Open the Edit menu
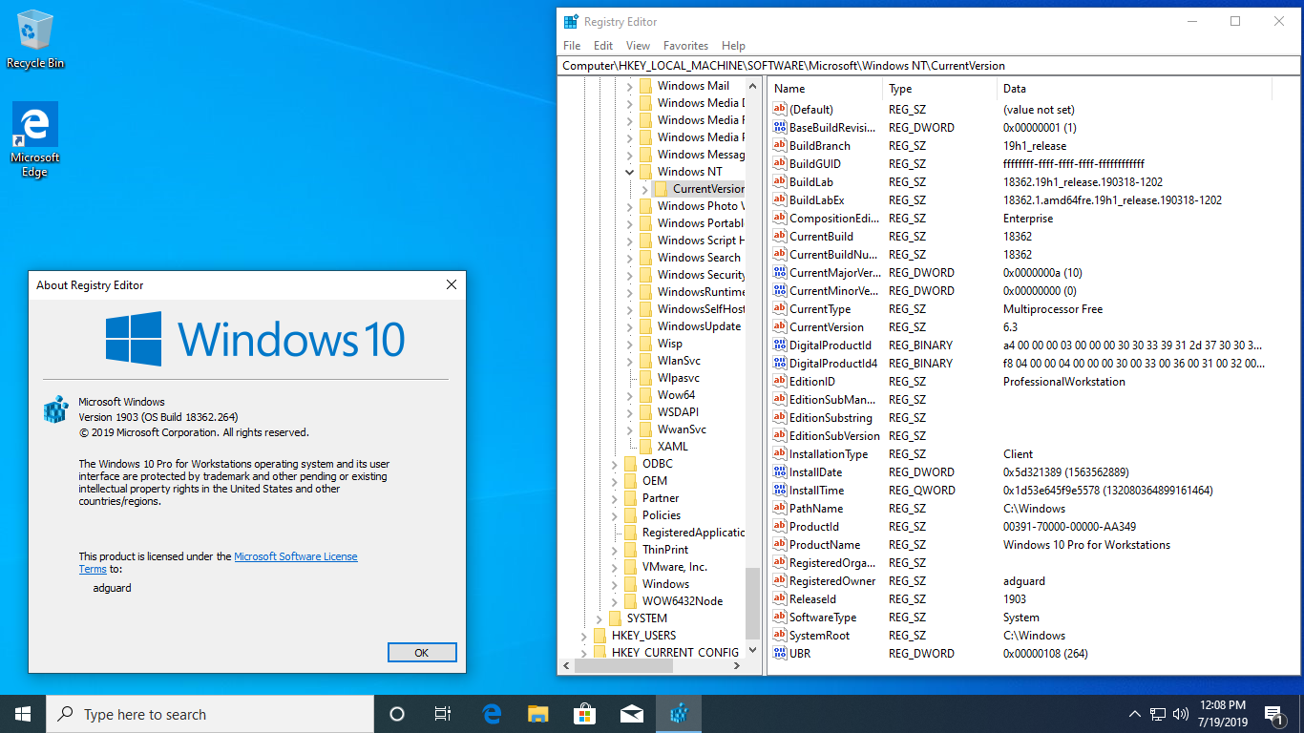The image size is (1304, 733). click(603, 46)
